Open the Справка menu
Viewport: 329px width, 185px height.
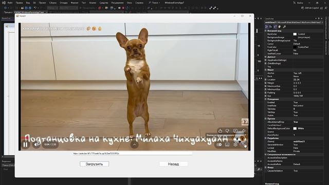click(x=139, y=3)
